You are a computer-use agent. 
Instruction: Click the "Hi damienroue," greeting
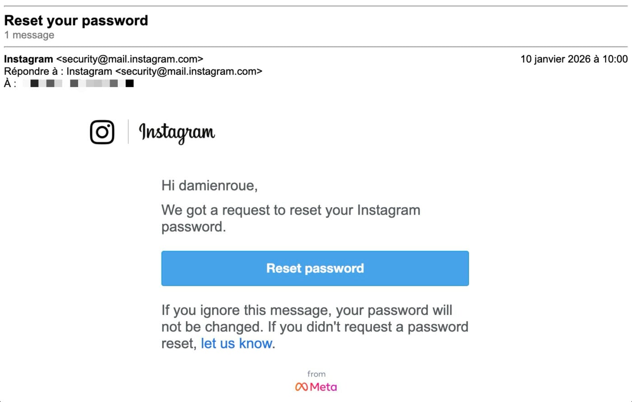209,186
